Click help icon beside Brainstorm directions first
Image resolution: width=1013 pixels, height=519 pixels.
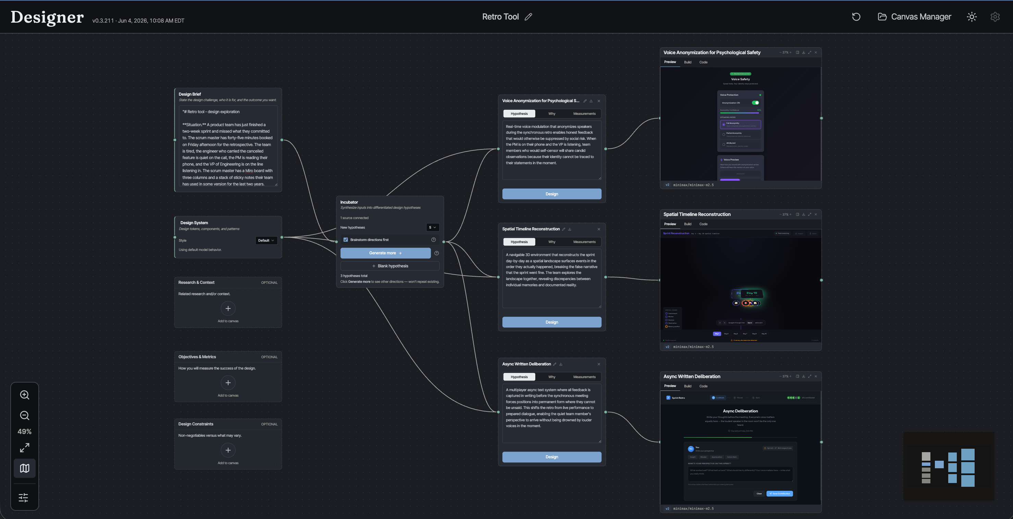point(434,240)
